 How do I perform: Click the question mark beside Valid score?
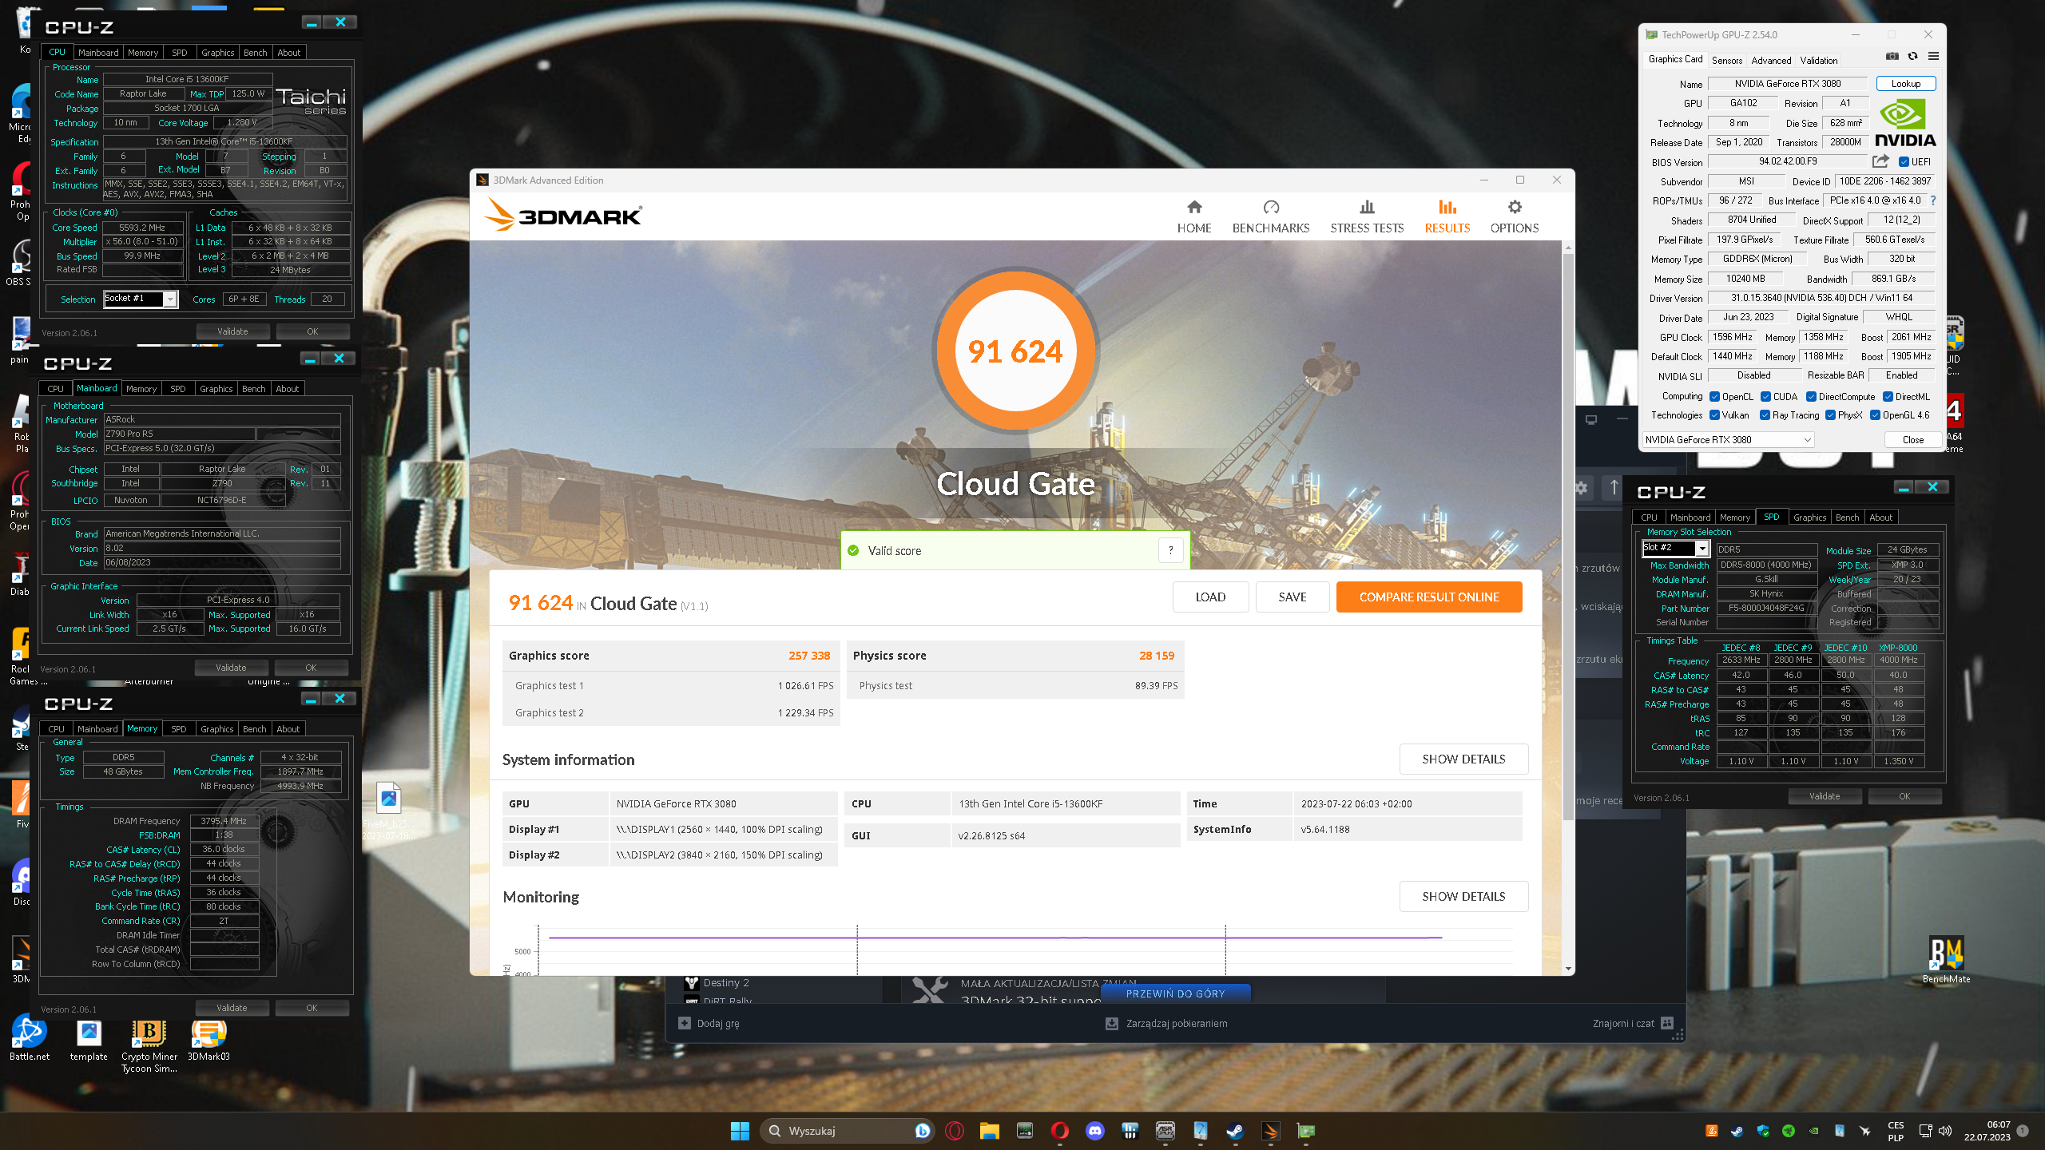coord(1170,550)
